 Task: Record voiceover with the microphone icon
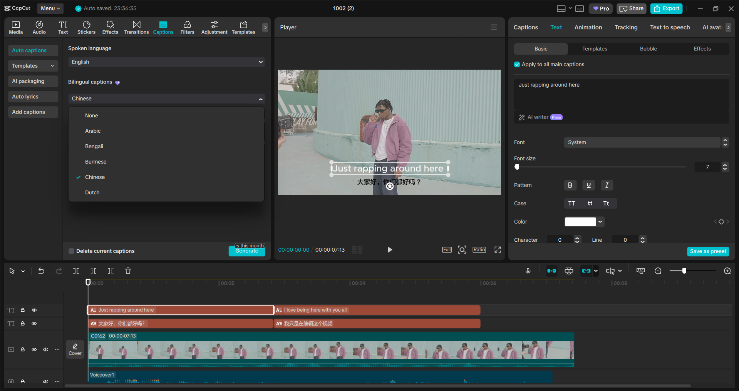[x=528, y=271]
